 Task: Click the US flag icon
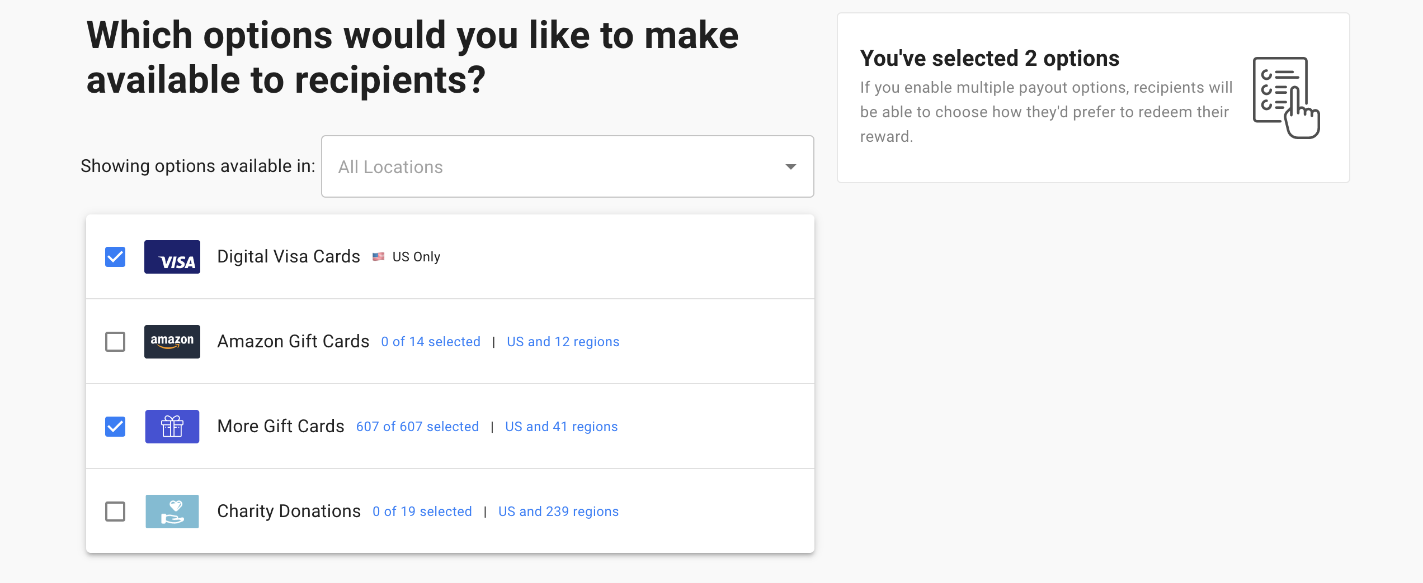tap(379, 257)
